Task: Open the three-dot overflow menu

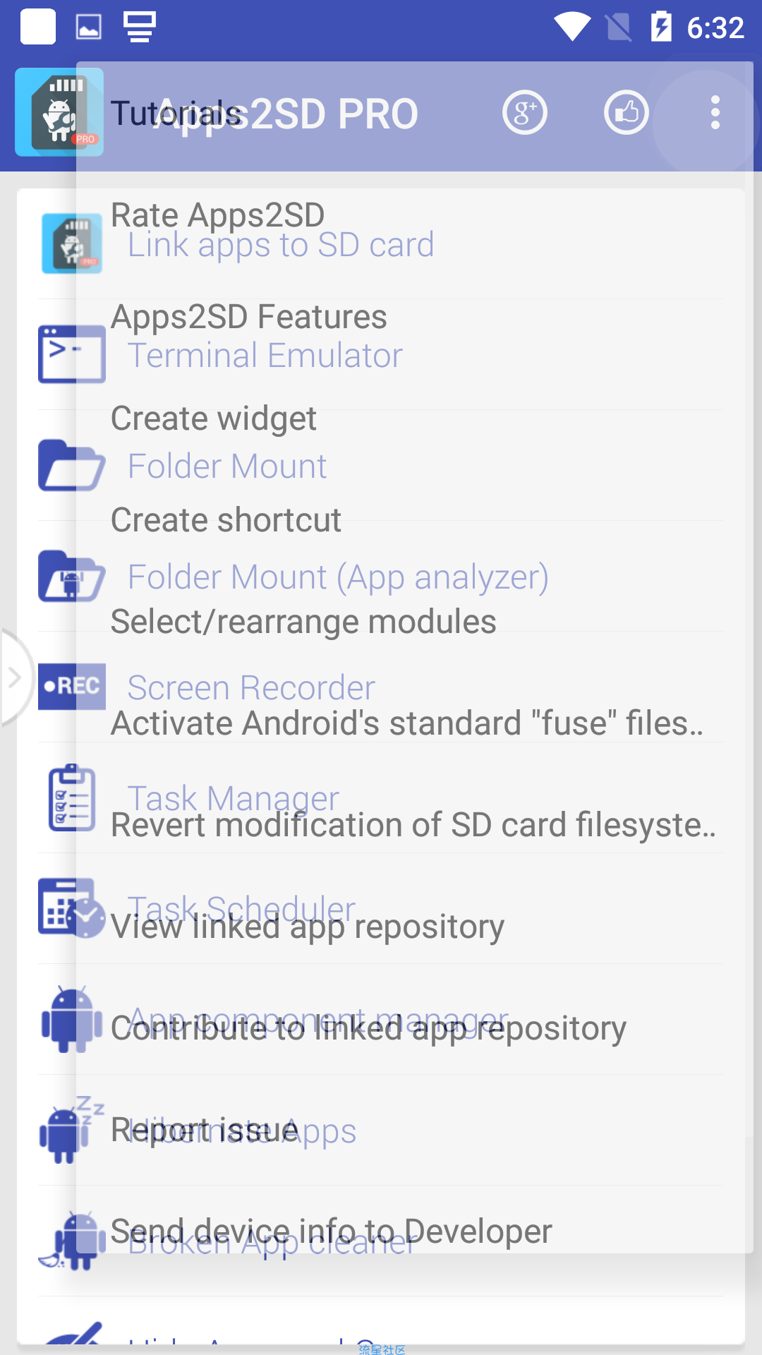Action: pos(715,113)
